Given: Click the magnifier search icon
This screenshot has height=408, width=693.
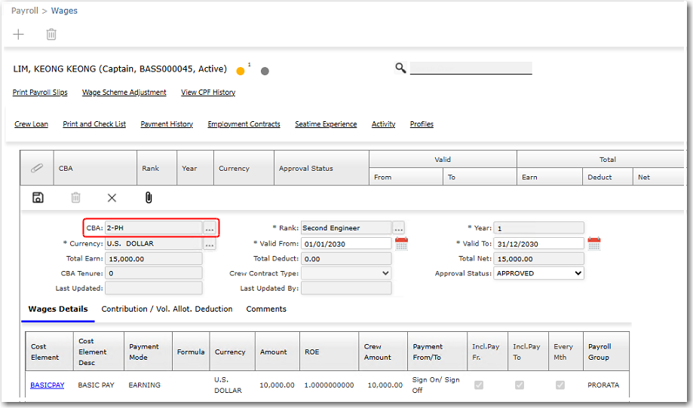Looking at the screenshot, I should tap(400, 69).
